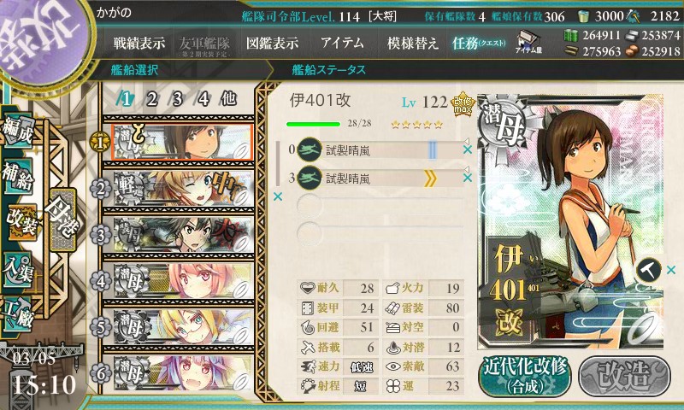Click the first 試製晴嵐 seaplane equipment icon
This screenshot has height=410, width=684.
(x=310, y=149)
